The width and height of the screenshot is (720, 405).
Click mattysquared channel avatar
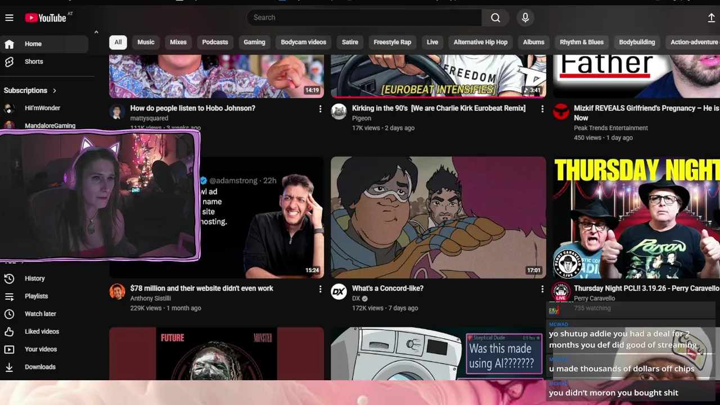(x=117, y=111)
